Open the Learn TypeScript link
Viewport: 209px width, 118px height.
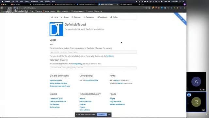(x=86, y=101)
